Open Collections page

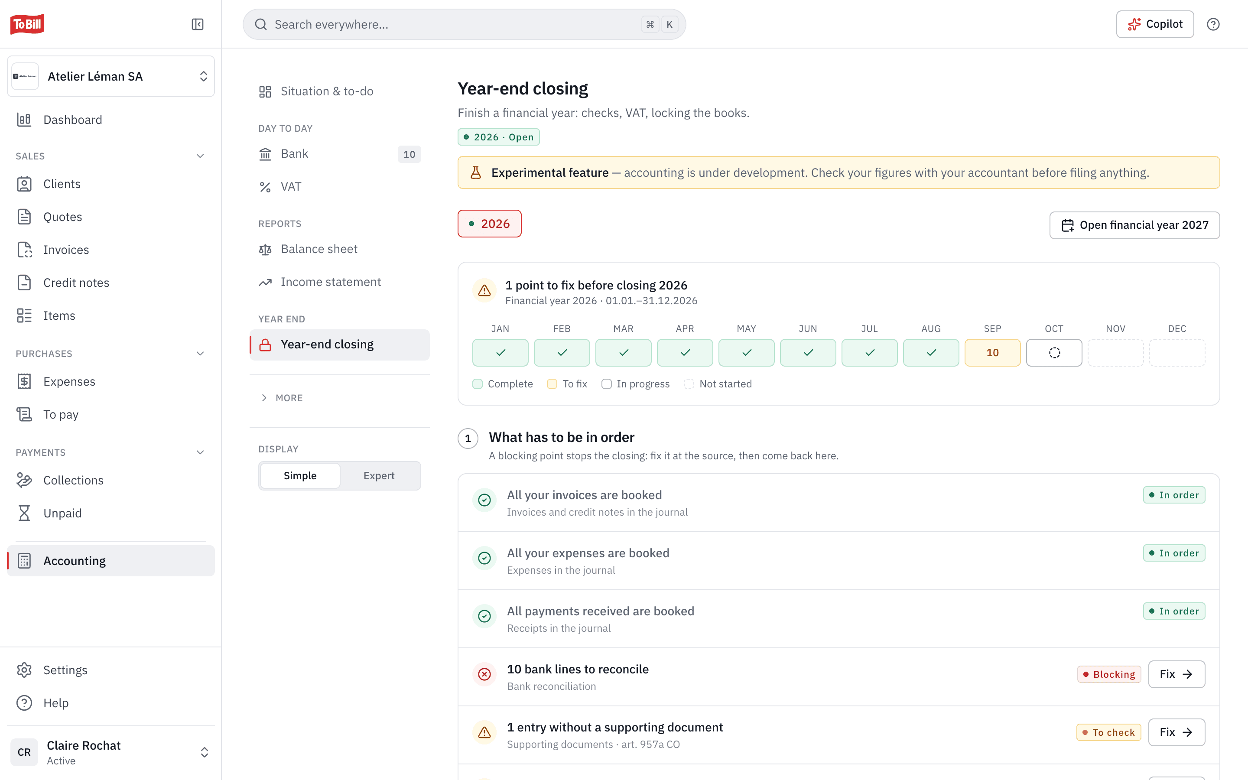click(111, 480)
